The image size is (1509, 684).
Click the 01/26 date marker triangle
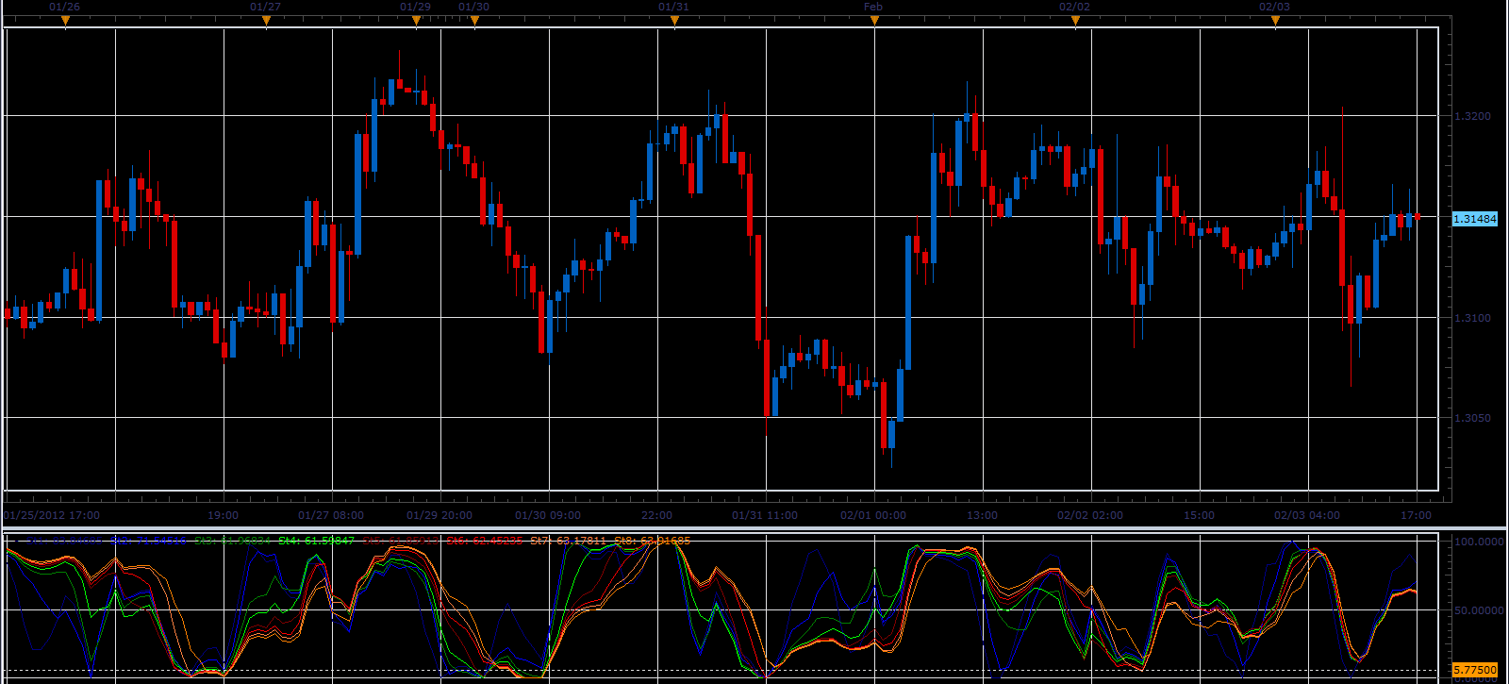[x=65, y=22]
